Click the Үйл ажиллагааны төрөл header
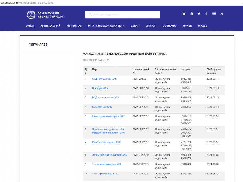This screenshot has height=182, width=243. point(165,71)
